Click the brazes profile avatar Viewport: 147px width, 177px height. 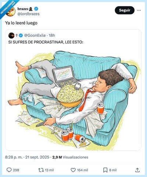pos(11,12)
